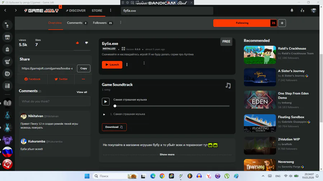Launch the Буба.exe game
Screen dimensions: 323x181
point(112,65)
